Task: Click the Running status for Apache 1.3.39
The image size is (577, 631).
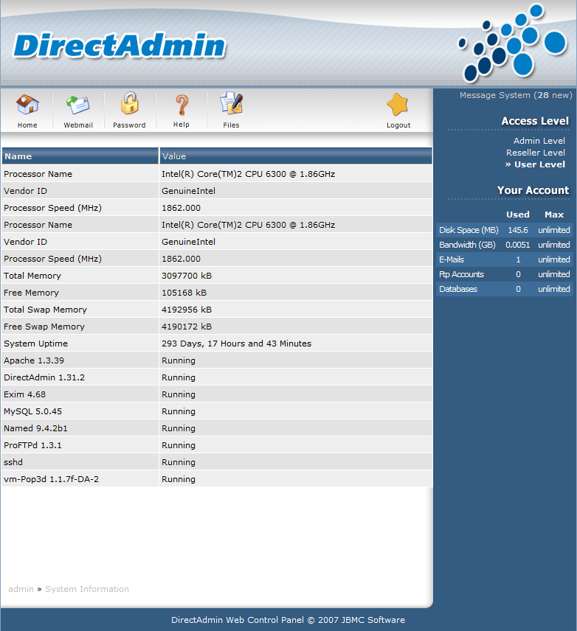Action: coord(179,360)
